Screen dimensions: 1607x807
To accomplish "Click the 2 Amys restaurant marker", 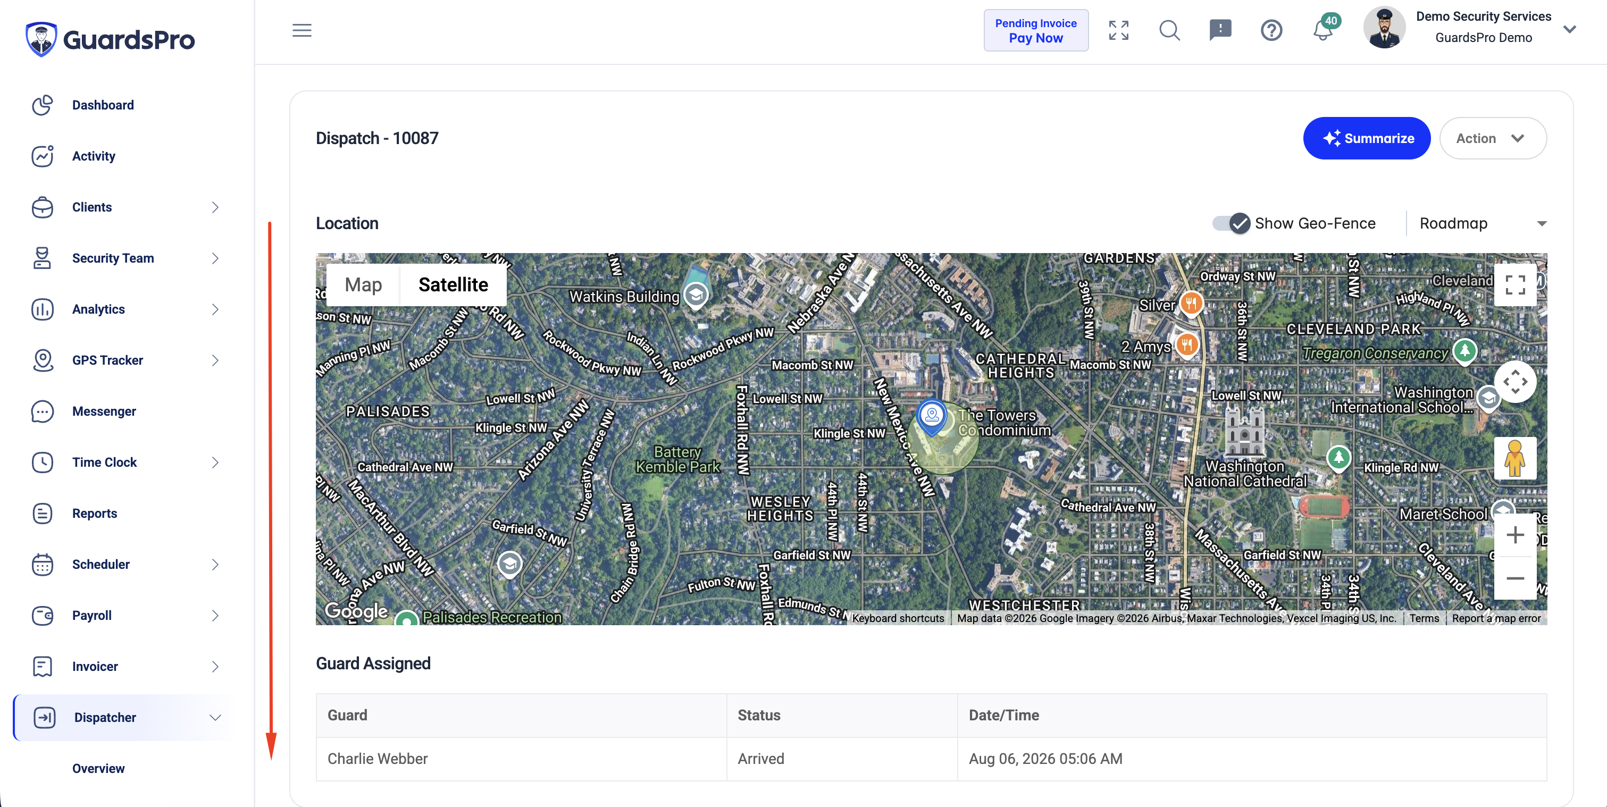I will 1187,345.
